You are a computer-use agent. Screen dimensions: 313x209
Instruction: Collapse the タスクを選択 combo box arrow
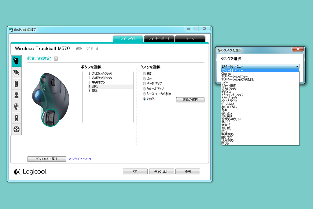point(297,66)
